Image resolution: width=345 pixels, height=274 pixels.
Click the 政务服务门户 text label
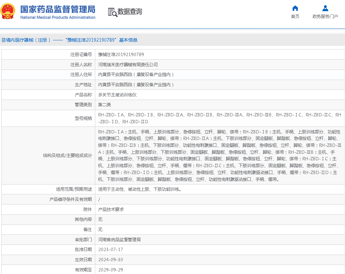click(325, 16)
